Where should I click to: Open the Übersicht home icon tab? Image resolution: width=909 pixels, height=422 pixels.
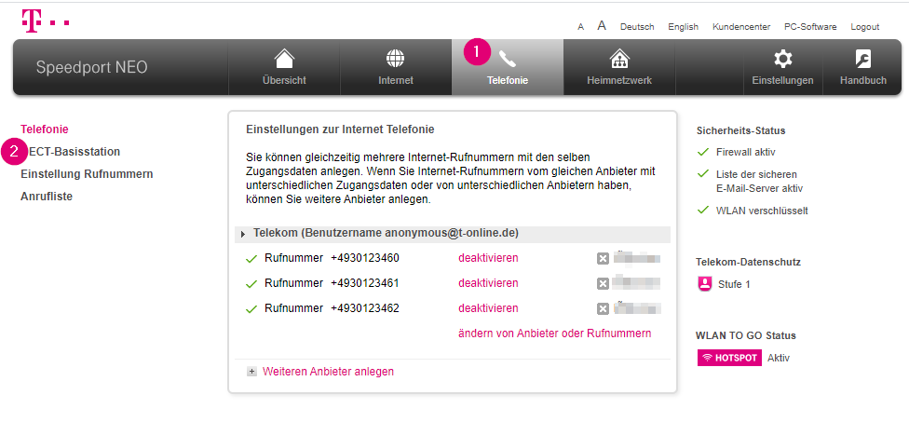284,59
